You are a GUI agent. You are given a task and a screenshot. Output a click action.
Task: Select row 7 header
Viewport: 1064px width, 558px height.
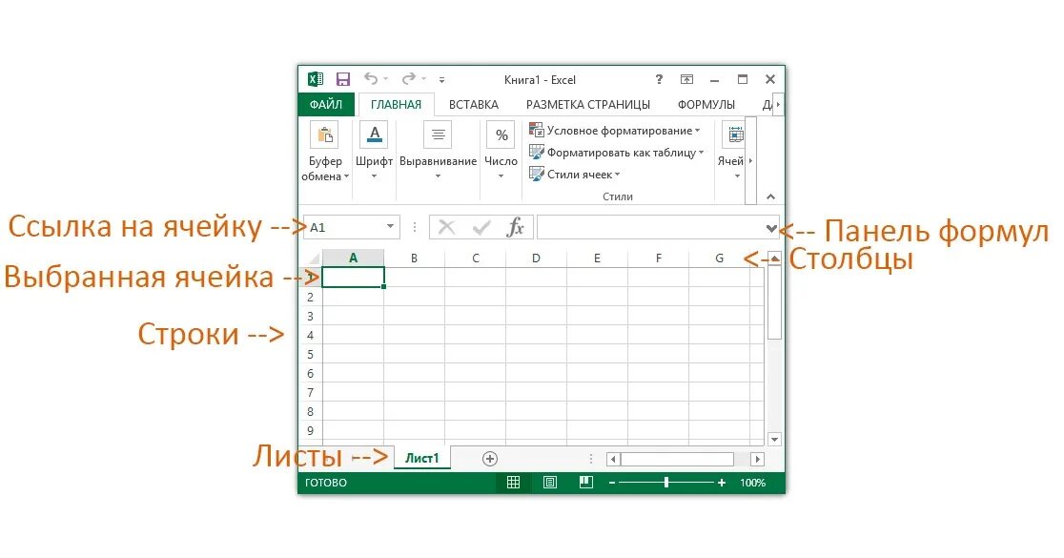click(311, 392)
